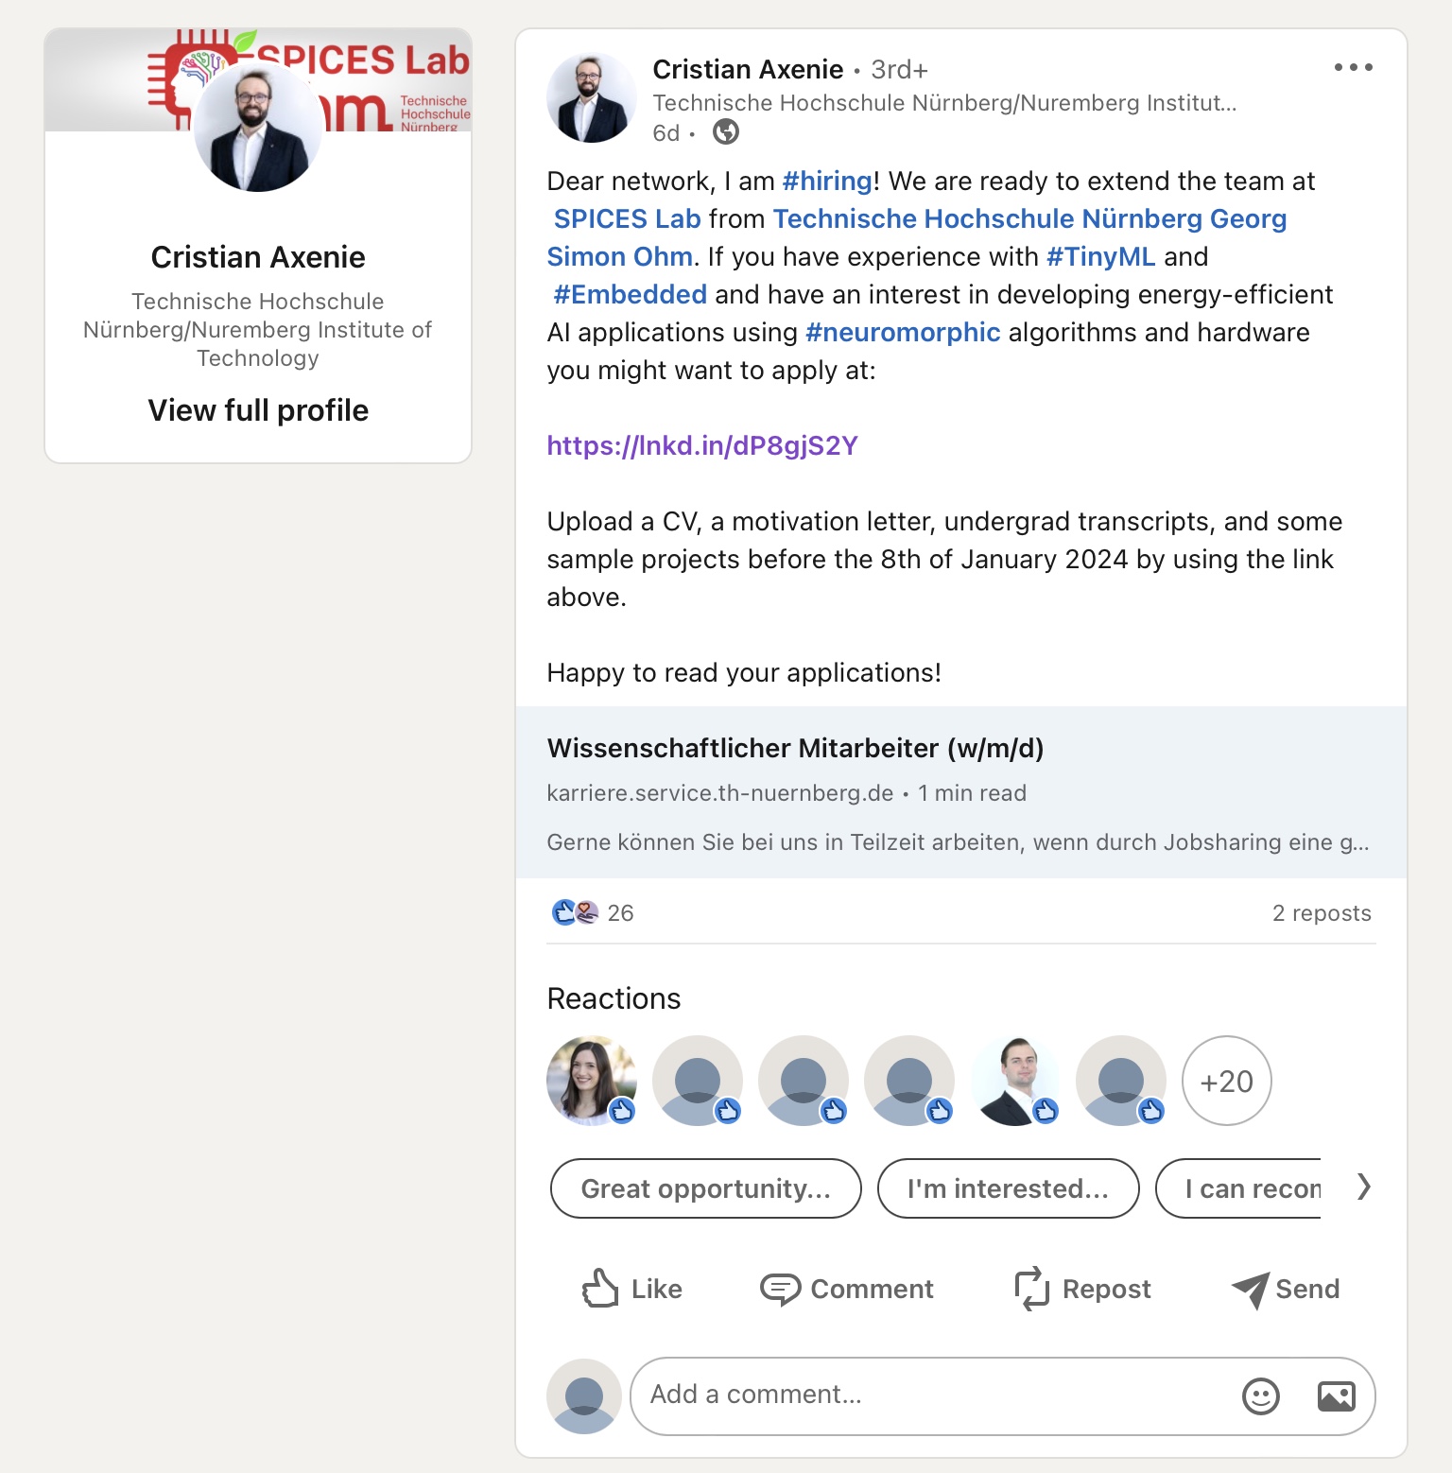Click karriere.service.th-nuernberg.de source text
The height and width of the screenshot is (1473, 1452).
719,793
